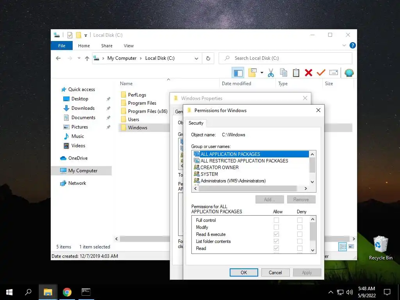This screenshot has height=300, width=400.
Task: Go back with the left arrow
Action: [58, 59]
